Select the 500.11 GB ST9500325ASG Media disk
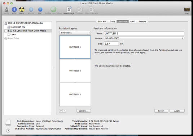The height and width of the screenshot is (136, 193). [x=28, y=23]
